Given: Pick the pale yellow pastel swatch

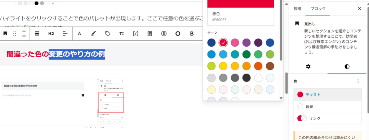Looking at the screenshot, I should [211, 90].
